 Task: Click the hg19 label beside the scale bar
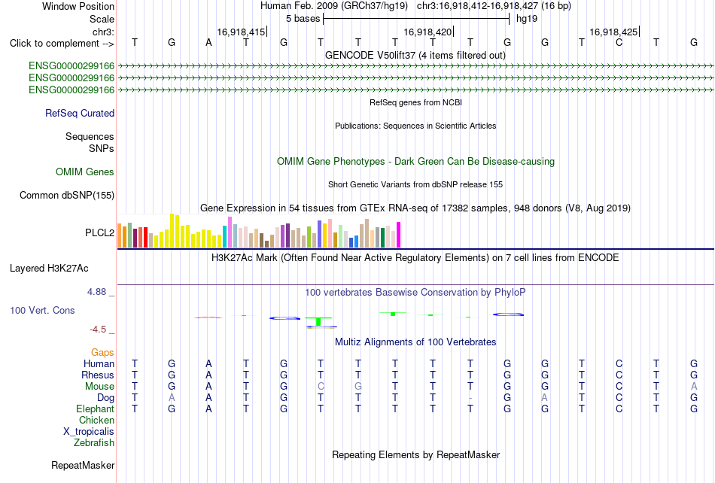[527, 19]
